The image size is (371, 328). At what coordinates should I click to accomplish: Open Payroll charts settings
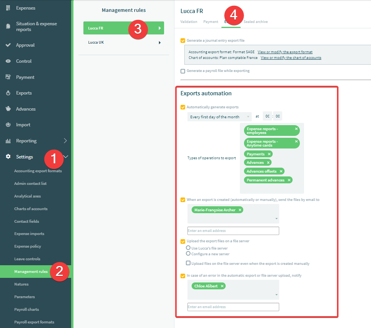coord(26,310)
